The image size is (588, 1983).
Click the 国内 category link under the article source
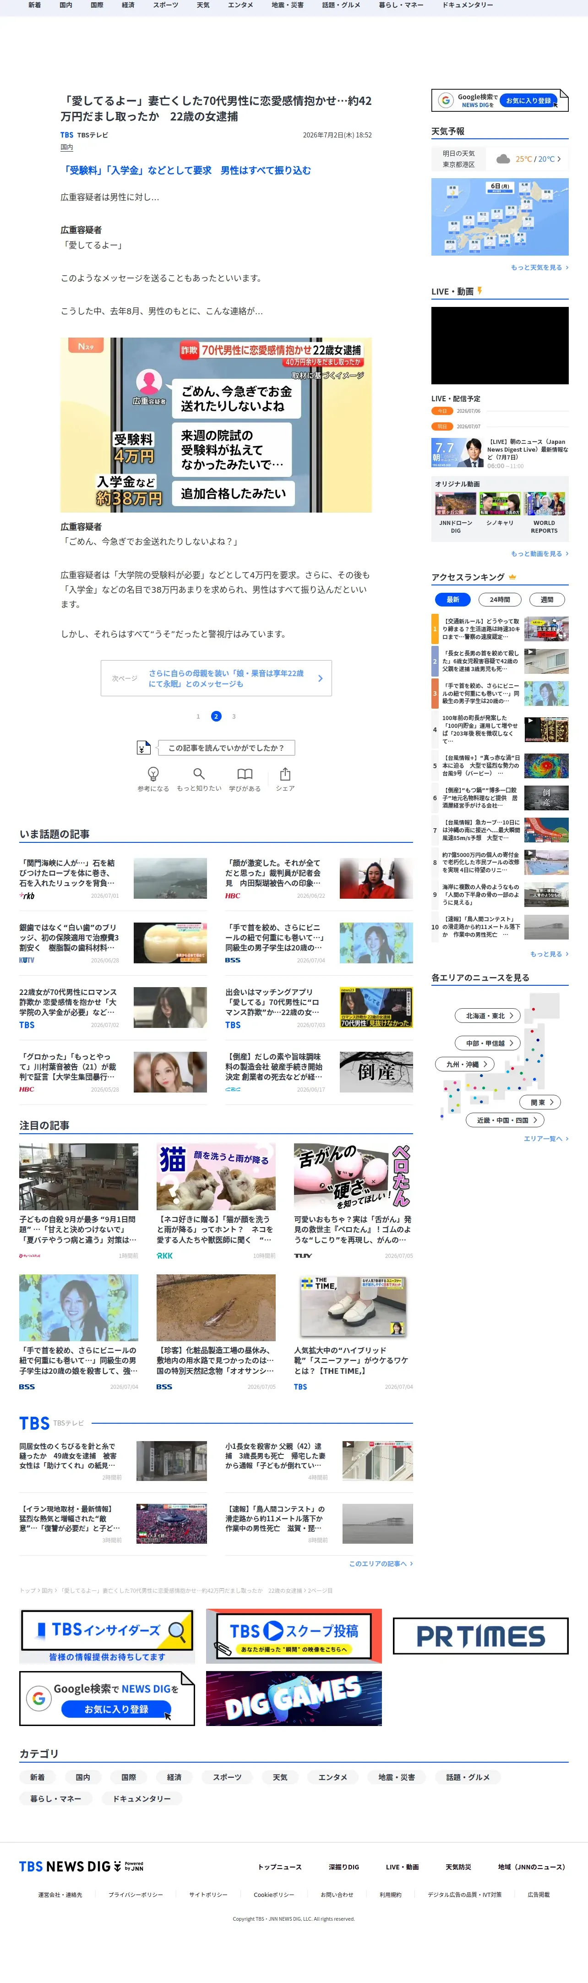coord(67,147)
